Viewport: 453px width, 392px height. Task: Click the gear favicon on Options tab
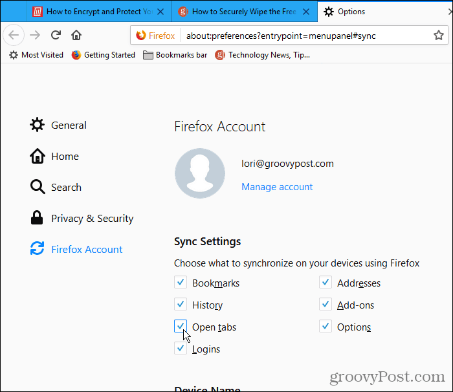click(x=329, y=12)
